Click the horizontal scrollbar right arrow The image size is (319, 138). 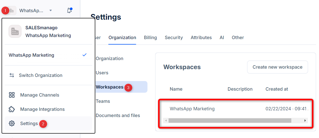(x=305, y=121)
